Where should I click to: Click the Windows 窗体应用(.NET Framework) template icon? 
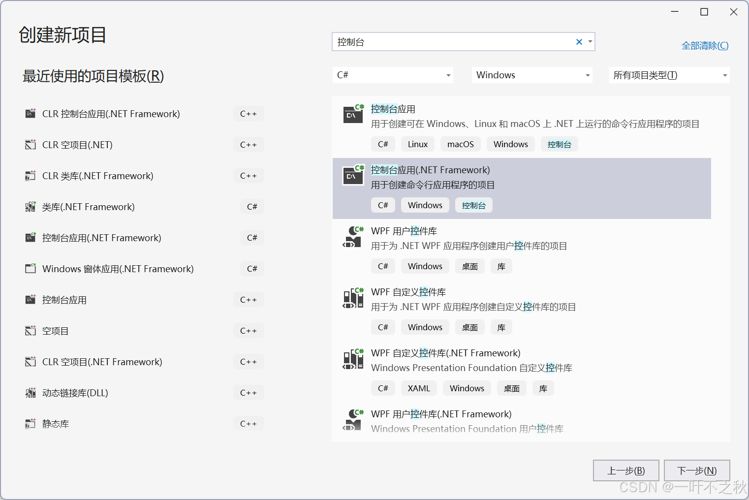(x=31, y=268)
